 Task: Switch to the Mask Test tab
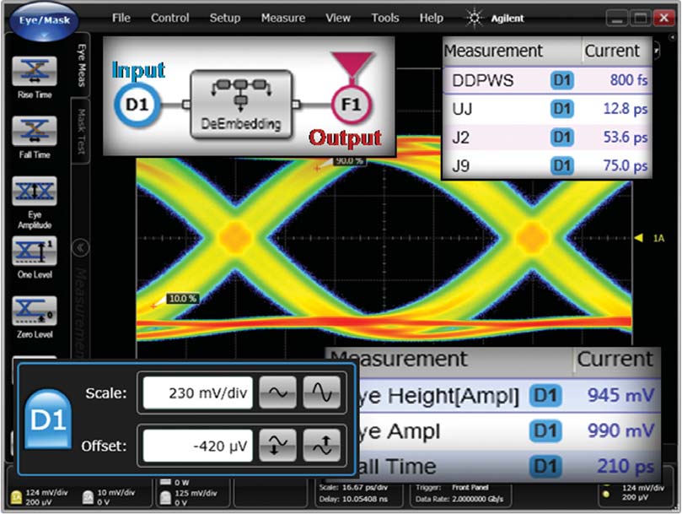pyautogui.click(x=82, y=135)
